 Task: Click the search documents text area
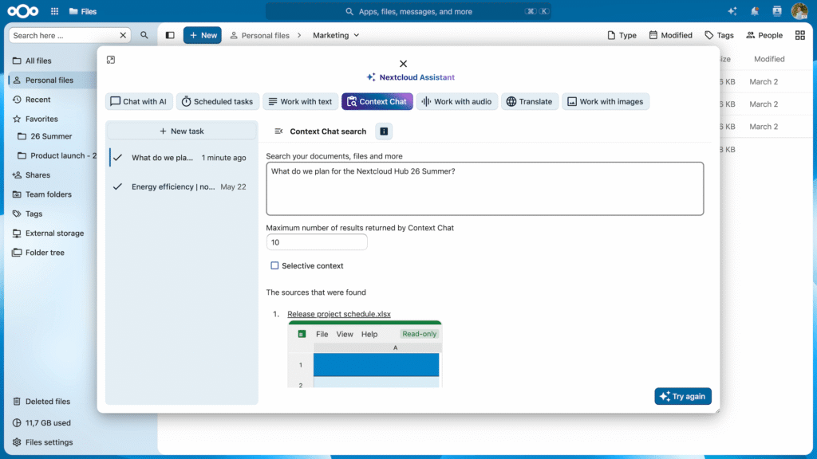click(x=484, y=188)
